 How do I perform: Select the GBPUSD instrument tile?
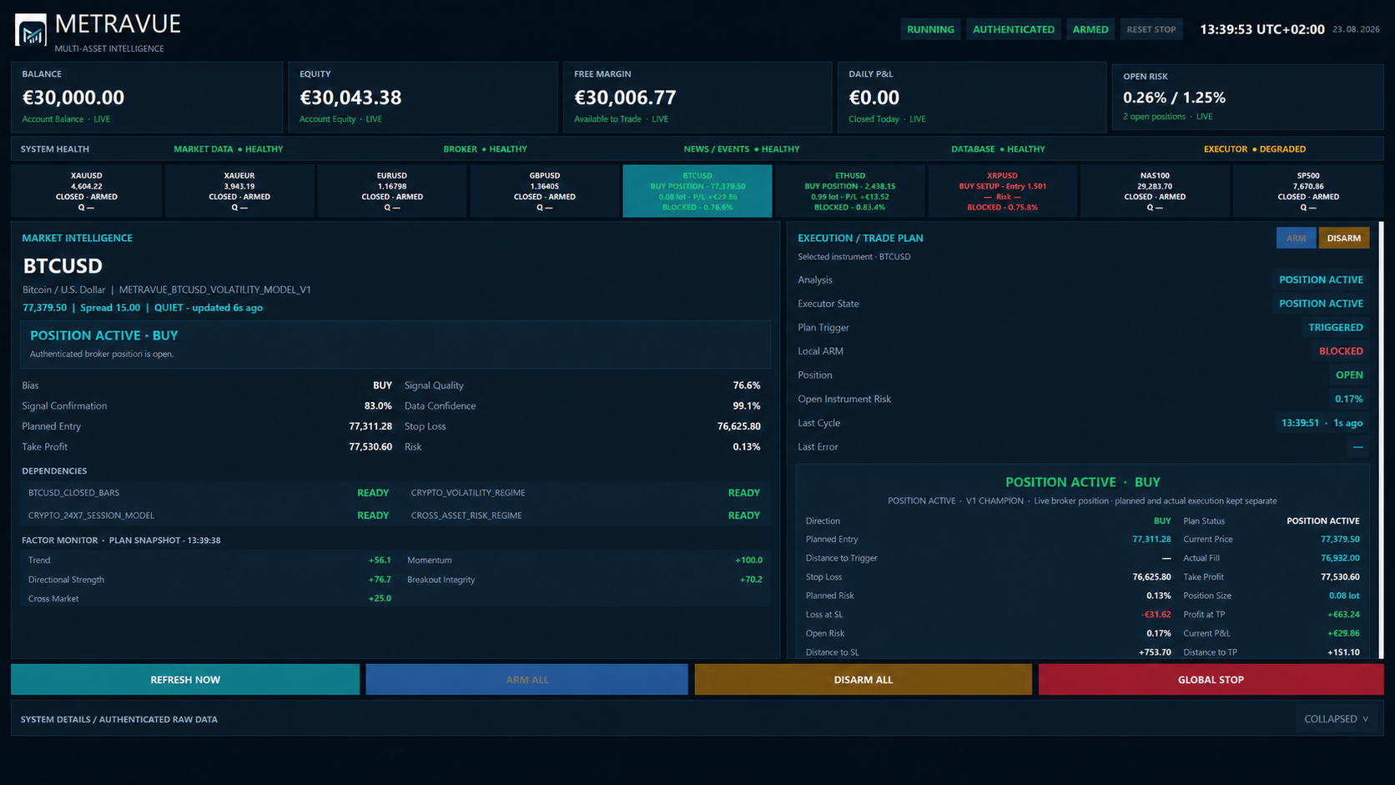coord(545,191)
